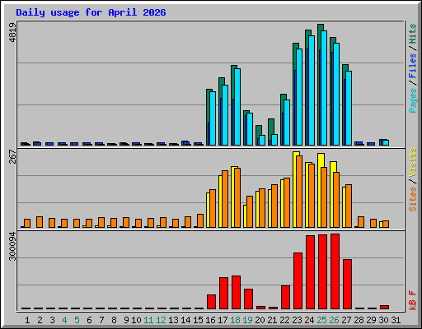Click the 4819 hits axis maximum label
This screenshot has width=422, height=329.
coord(12,33)
